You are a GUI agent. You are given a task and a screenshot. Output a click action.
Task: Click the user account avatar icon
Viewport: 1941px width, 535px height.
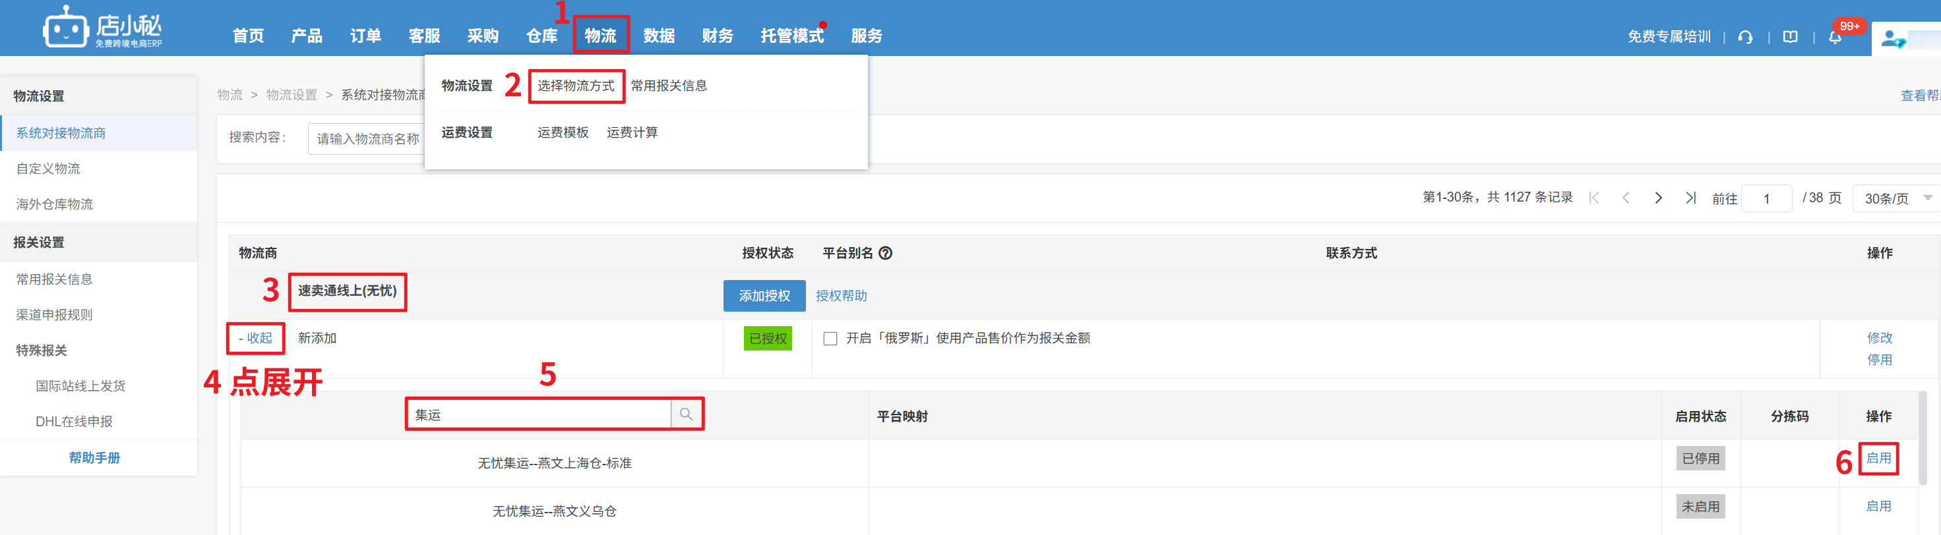coord(1892,38)
